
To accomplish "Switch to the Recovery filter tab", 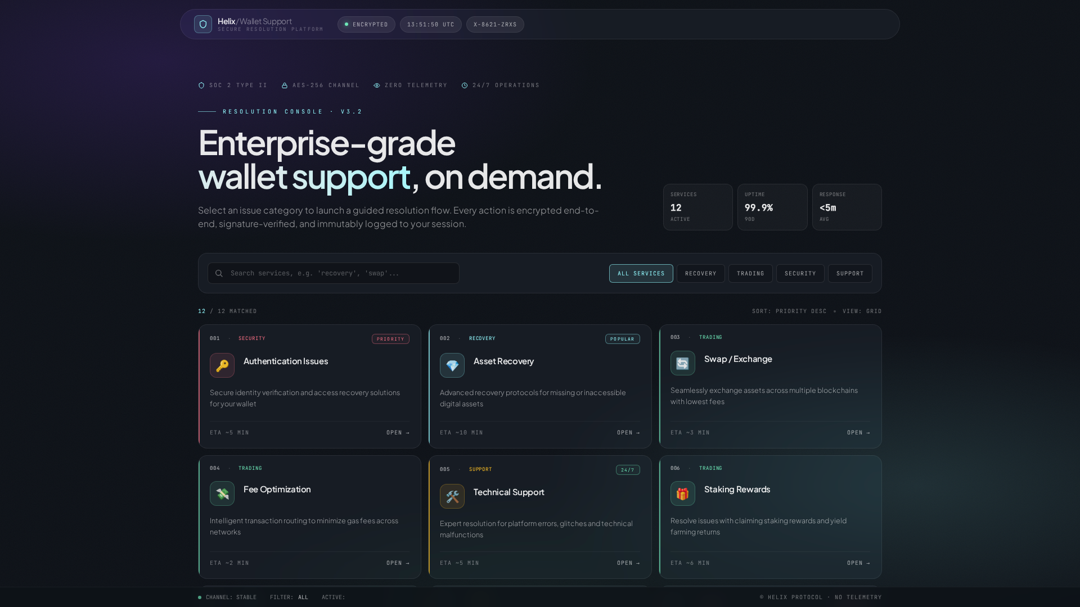I will click(x=701, y=273).
